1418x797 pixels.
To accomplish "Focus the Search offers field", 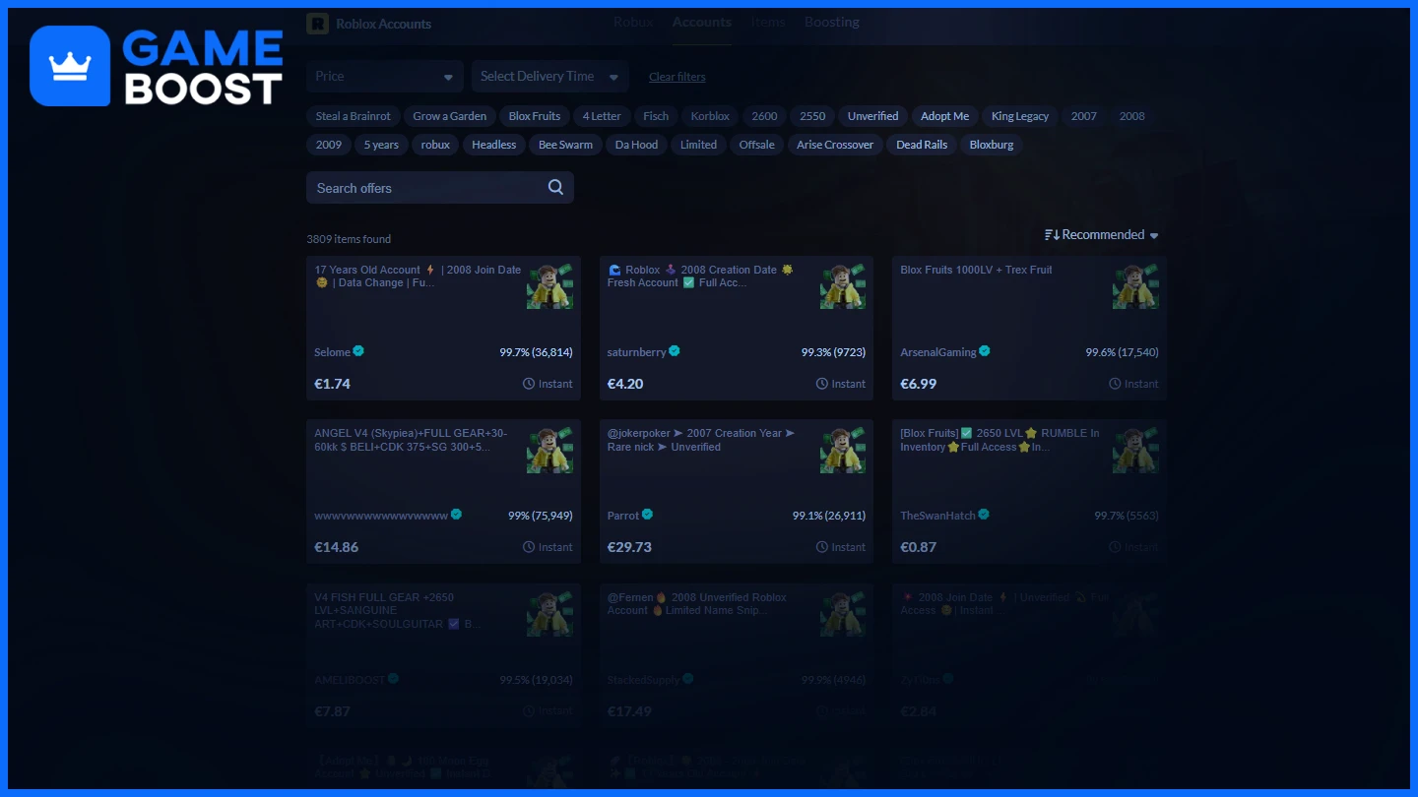I will (x=440, y=188).
